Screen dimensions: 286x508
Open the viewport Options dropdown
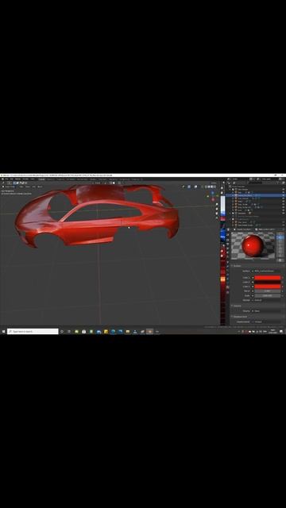(214, 183)
